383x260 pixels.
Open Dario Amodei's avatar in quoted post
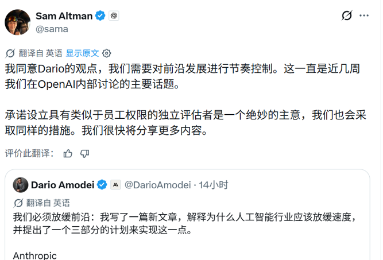[x=21, y=185]
